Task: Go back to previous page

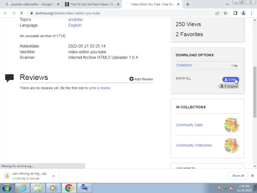Action: [6, 13]
